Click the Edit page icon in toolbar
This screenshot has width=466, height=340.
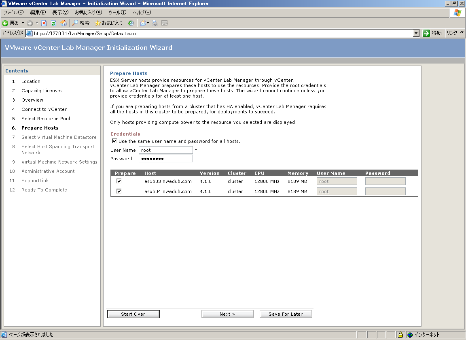click(165, 23)
